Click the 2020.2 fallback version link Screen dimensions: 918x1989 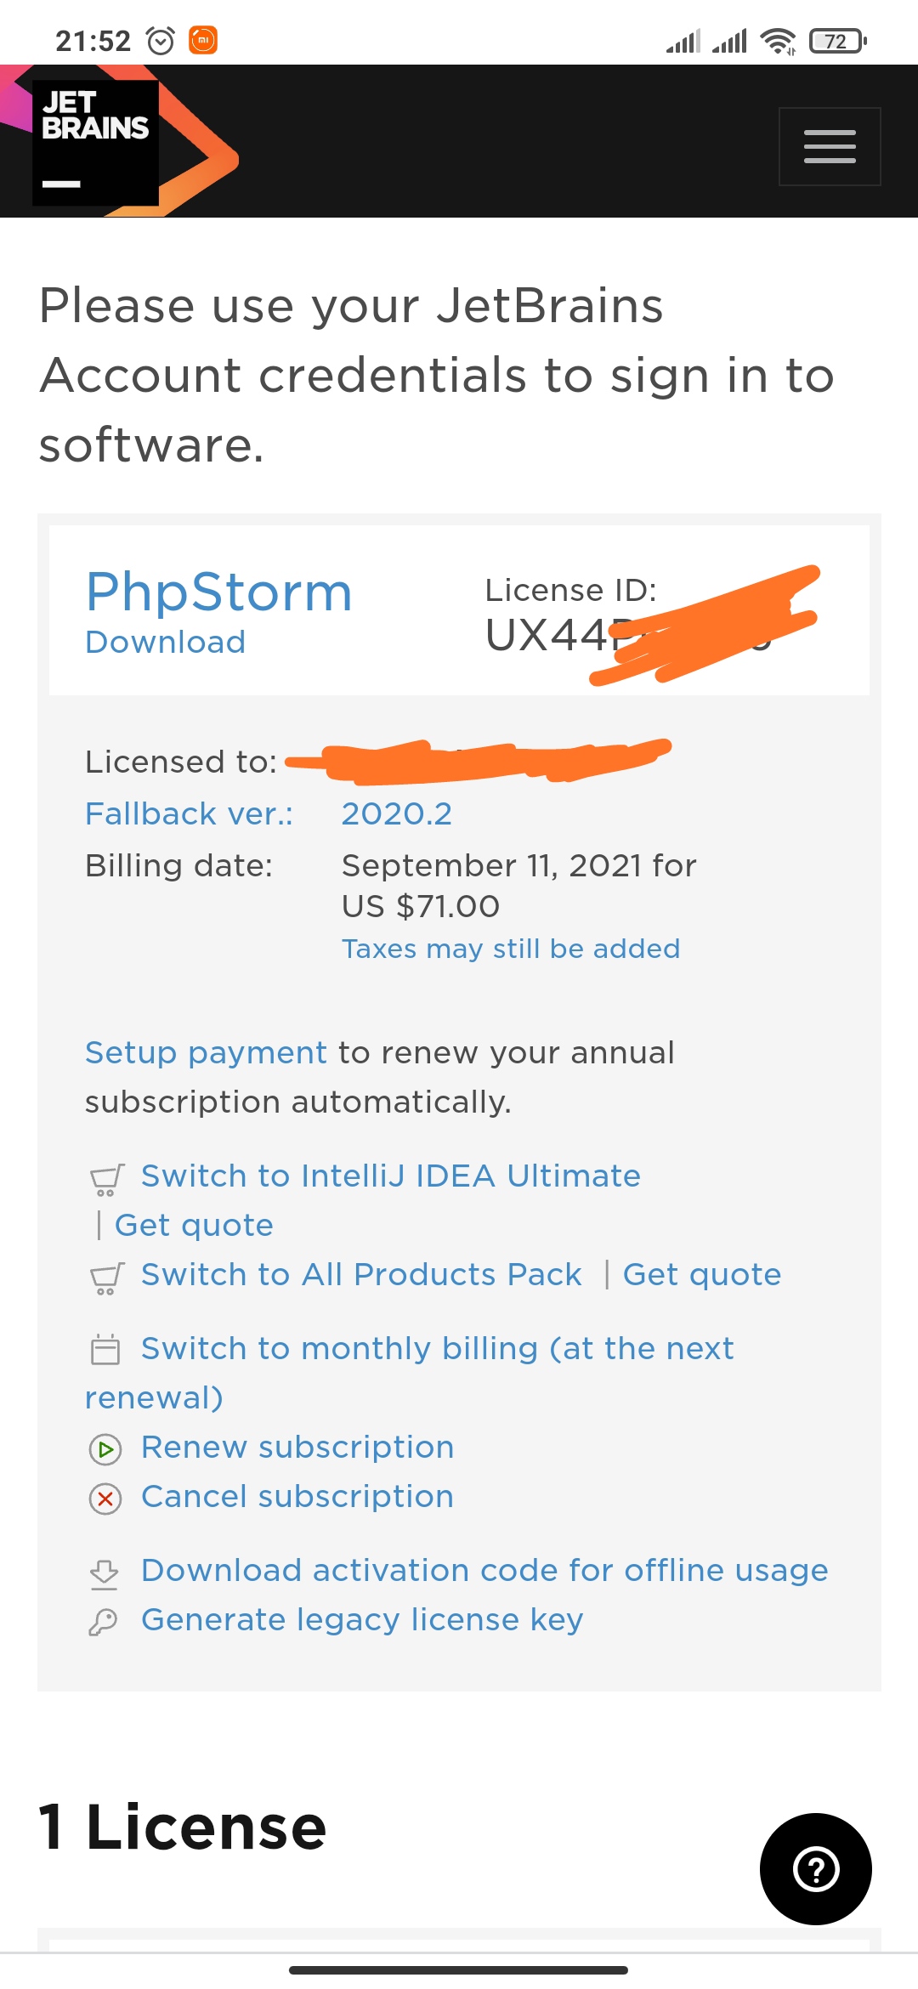pos(396,813)
